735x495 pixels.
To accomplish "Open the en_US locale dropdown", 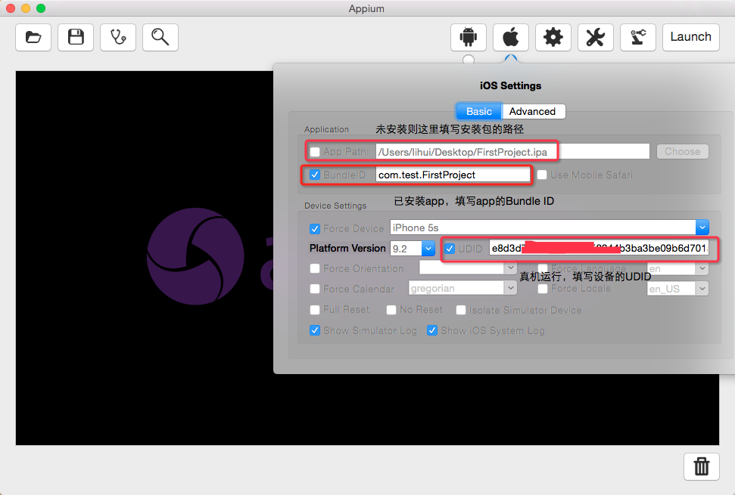I will click(702, 289).
